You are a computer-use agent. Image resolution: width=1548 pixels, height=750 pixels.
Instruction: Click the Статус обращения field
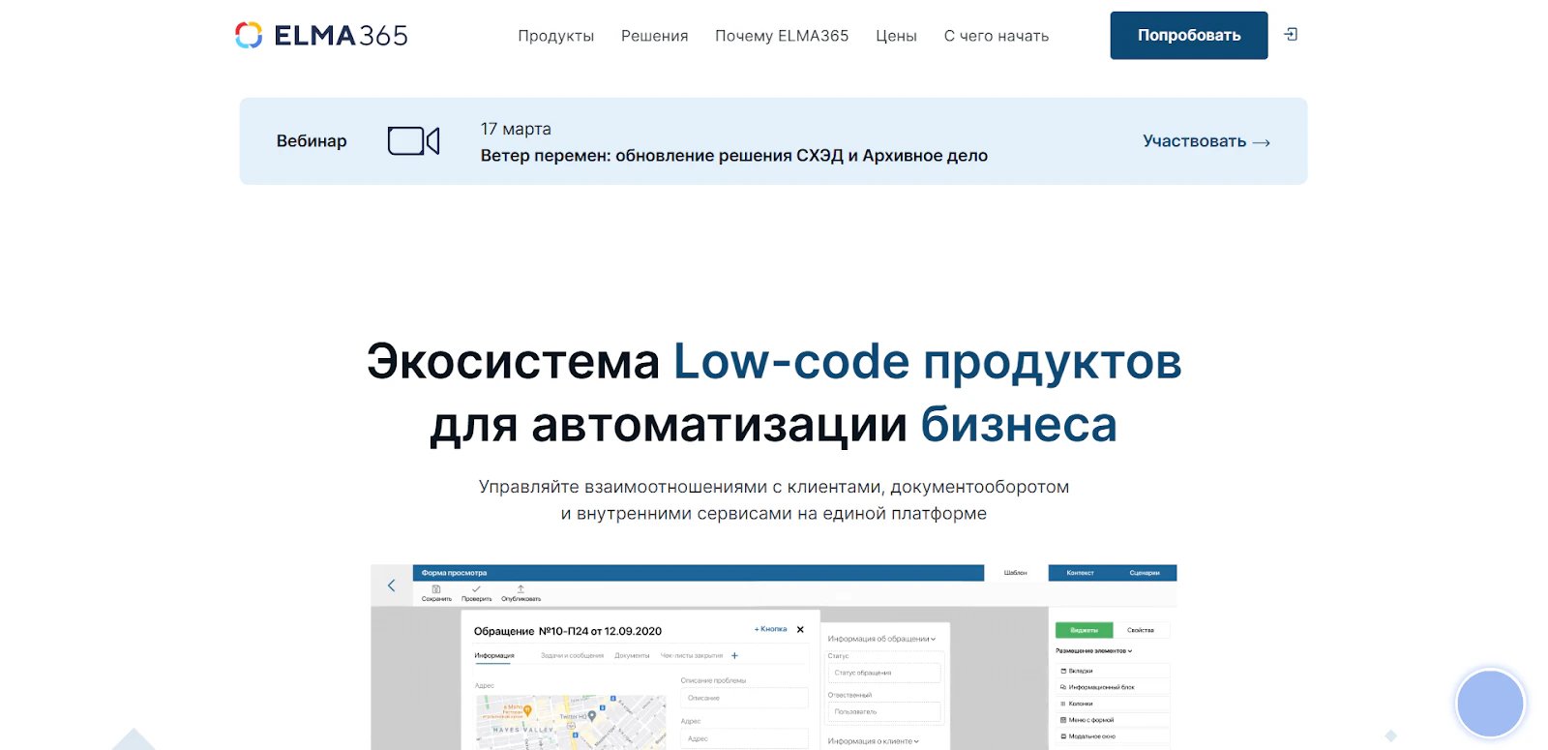[883, 673]
